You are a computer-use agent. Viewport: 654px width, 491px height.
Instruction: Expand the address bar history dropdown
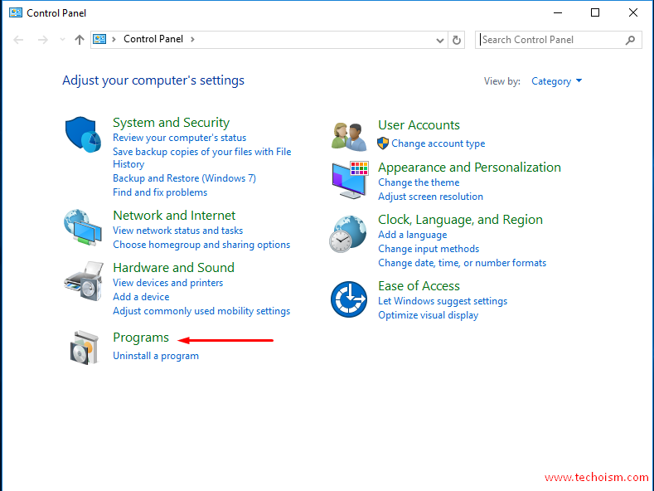pos(439,40)
